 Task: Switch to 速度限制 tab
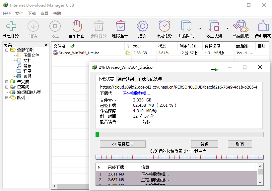(126, 79)
